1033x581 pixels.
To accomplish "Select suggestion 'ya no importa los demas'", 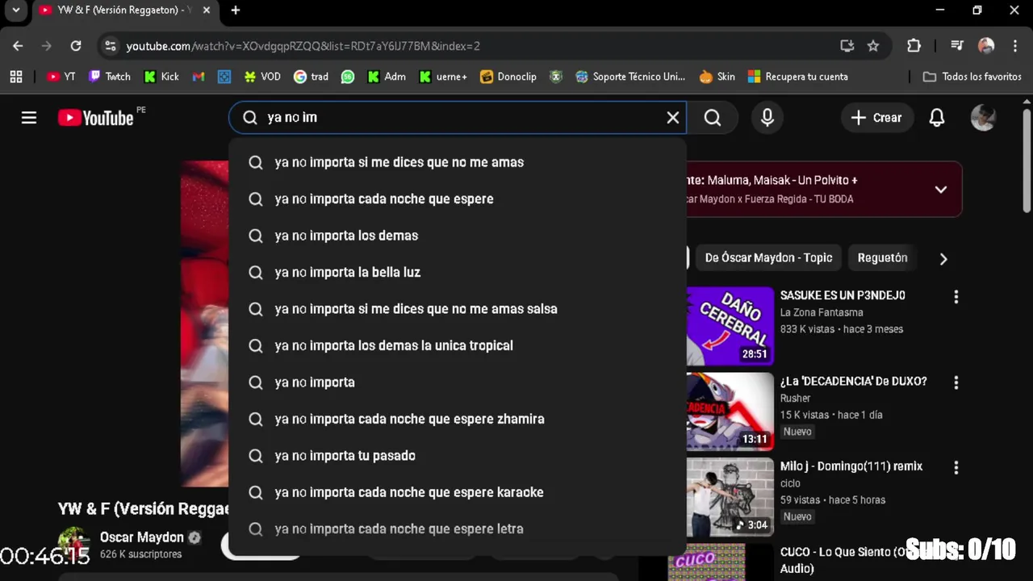I will pos(458,236).
